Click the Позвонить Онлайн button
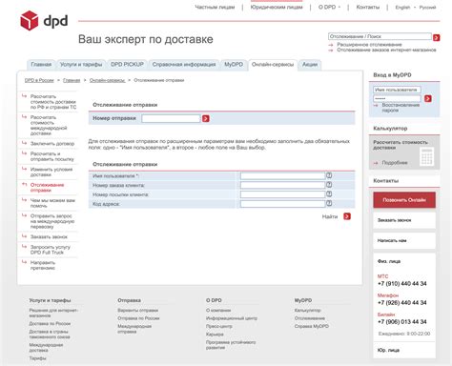 pos(404,200)
